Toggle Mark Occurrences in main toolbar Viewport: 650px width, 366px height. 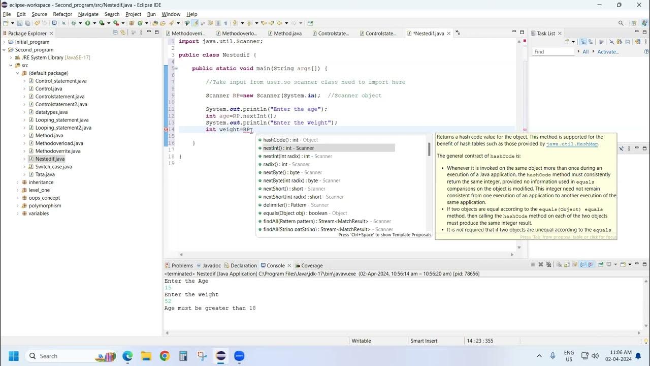[194, 23]
